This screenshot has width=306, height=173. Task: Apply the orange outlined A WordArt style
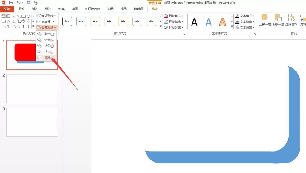[x=222, y=22]
